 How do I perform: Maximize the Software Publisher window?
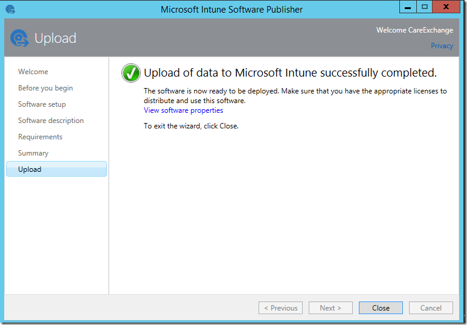pyautogui.click(x=425, y=7)
